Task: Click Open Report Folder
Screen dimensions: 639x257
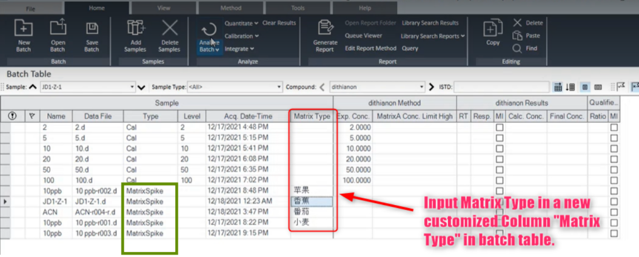Action: (x=370, y=23)
